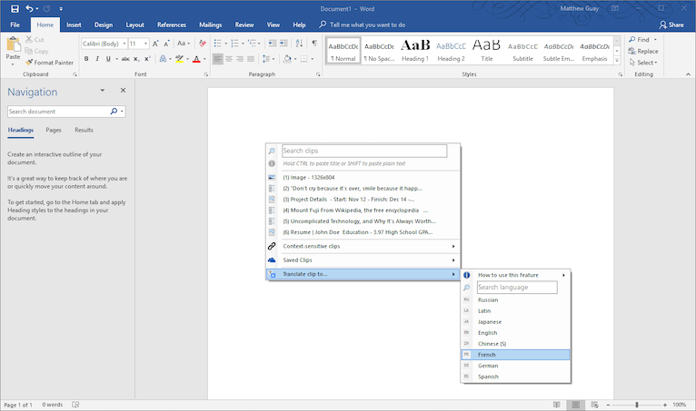The width and height of the screenshot is (696, 411).
Task: Click the Paste icon in Clipboard group
Action: pyautogui.click(x=13, y=47)
